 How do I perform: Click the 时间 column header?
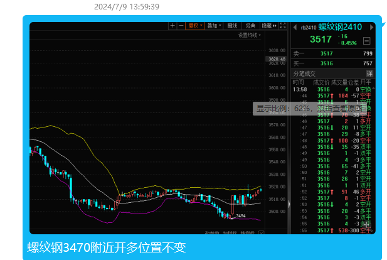(298, 82)
